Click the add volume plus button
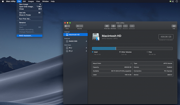This screenshot has width=180, height=105. pos(78,26)
